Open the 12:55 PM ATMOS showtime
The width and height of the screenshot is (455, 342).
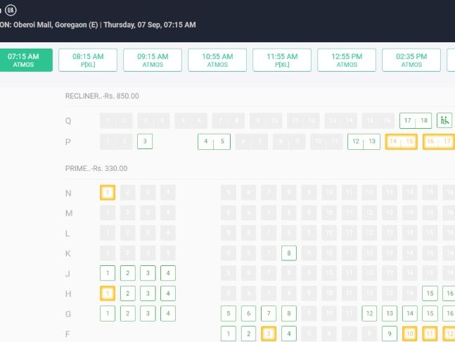(x=347, y=60)
